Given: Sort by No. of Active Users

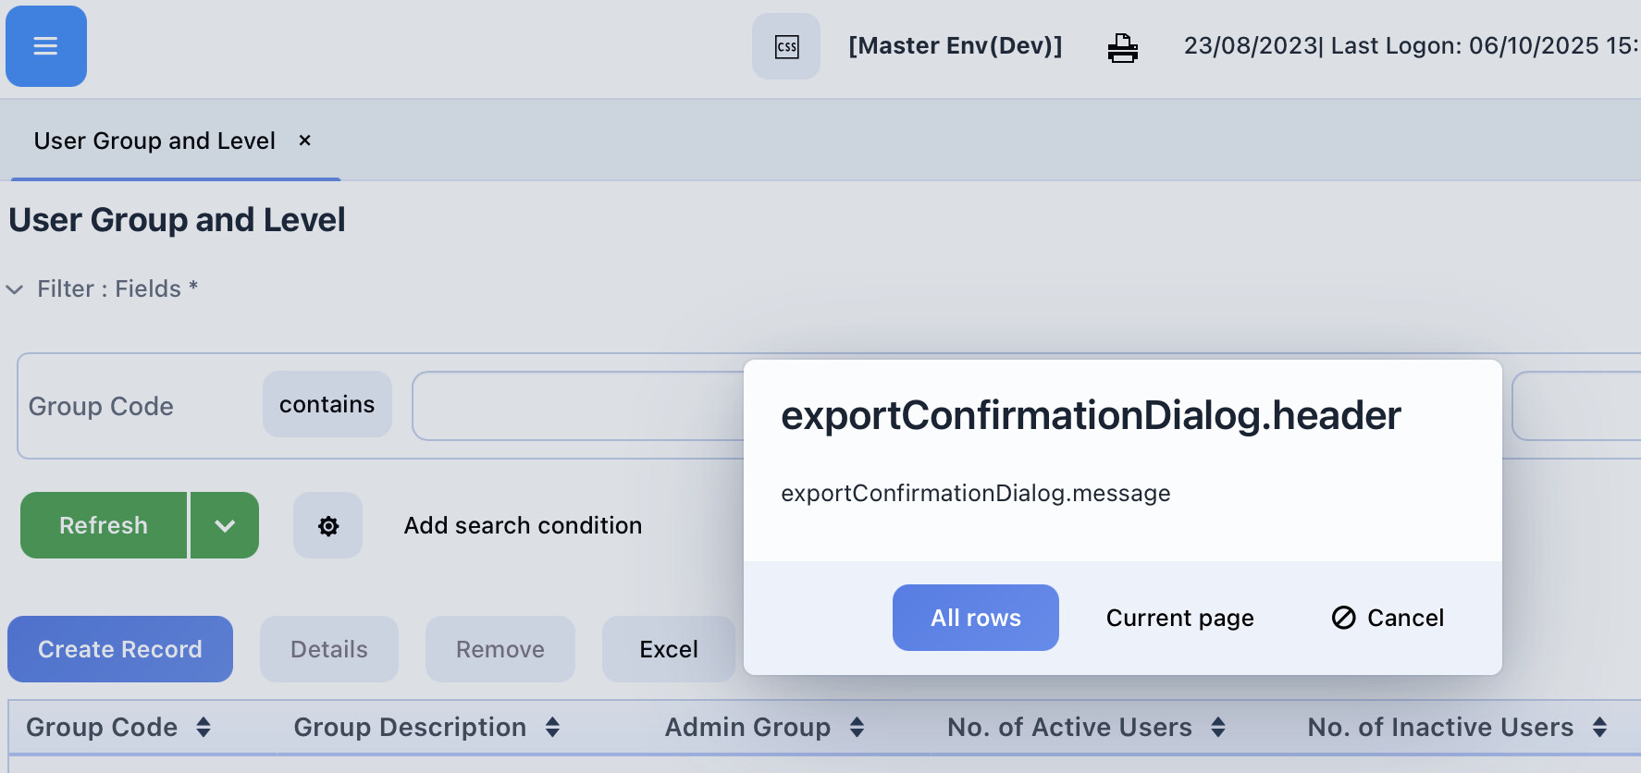Looking at the screenshot, I should tap(1218, 728).
